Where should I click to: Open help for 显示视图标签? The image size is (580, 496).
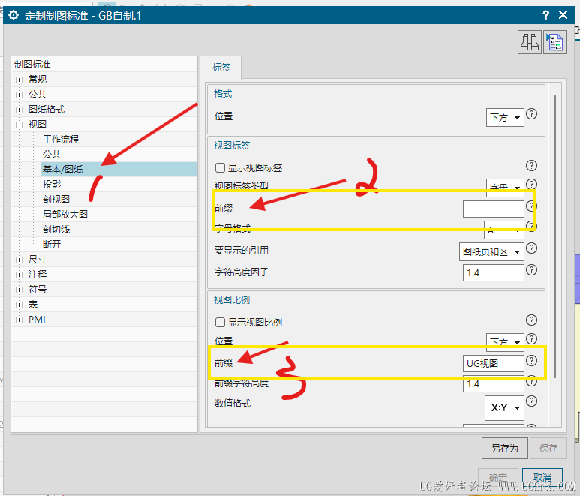[531, 165]
